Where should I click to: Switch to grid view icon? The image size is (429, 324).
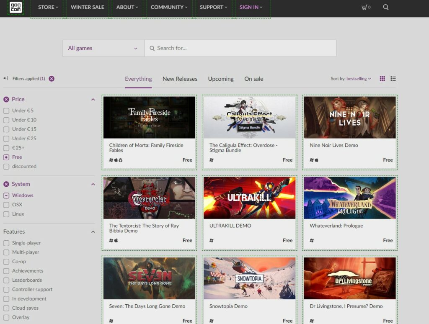[x=382, y=79]
